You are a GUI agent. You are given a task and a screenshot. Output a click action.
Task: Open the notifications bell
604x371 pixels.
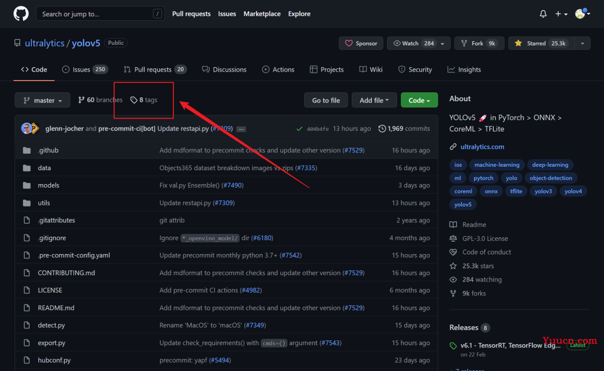point(543,14)
